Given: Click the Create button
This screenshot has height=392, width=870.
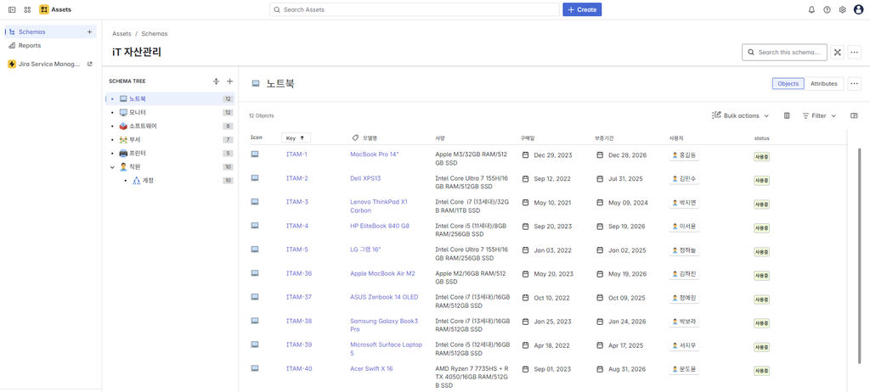Looking at the screenshot, I should (x=582, y=9).
